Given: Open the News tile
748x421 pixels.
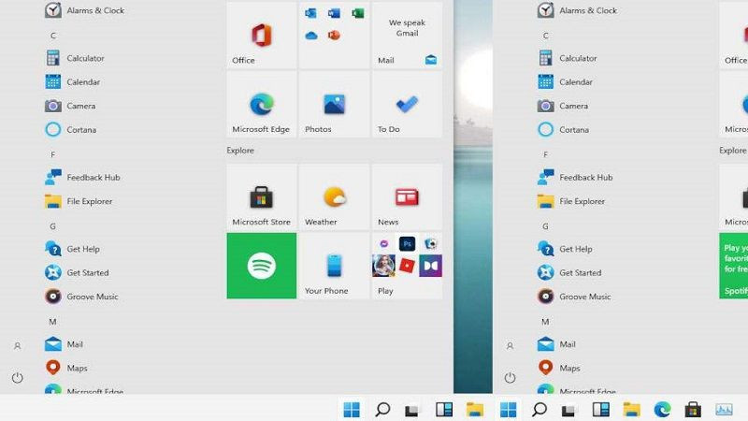Looking at the screenshot, I should click(407, 197).
